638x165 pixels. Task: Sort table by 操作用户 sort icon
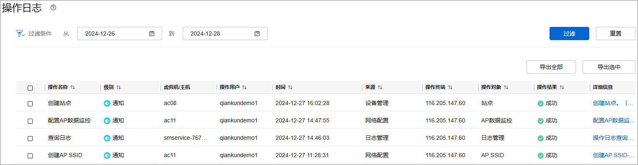pos(244,87)
